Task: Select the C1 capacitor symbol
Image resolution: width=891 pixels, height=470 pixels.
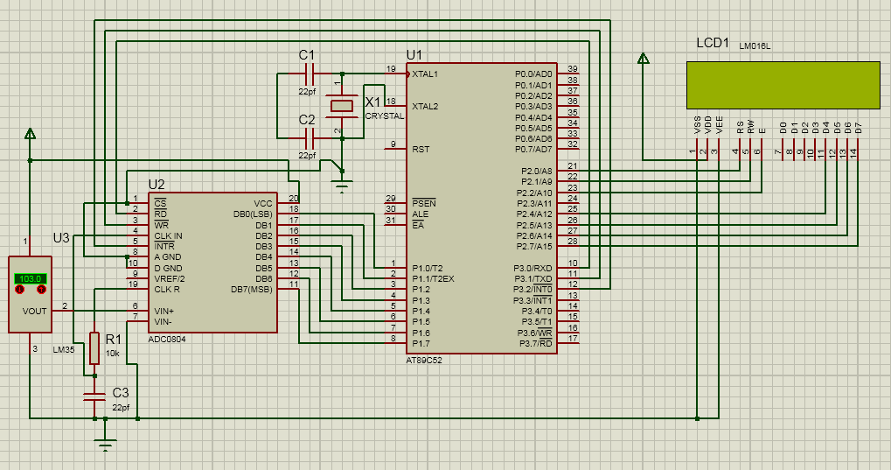Action: (310, 74)
